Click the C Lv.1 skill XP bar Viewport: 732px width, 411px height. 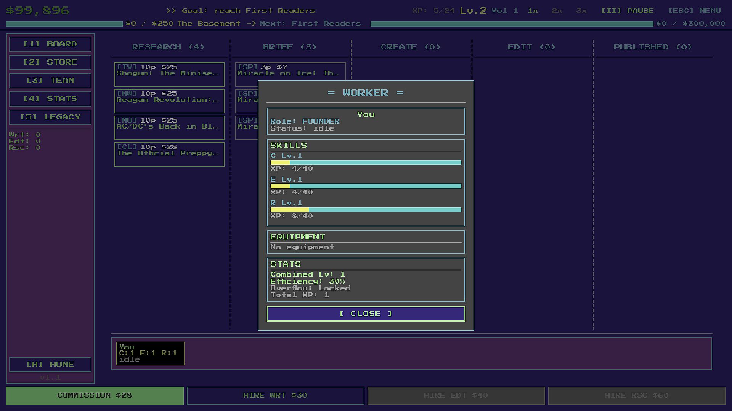[x=366, y=162]
